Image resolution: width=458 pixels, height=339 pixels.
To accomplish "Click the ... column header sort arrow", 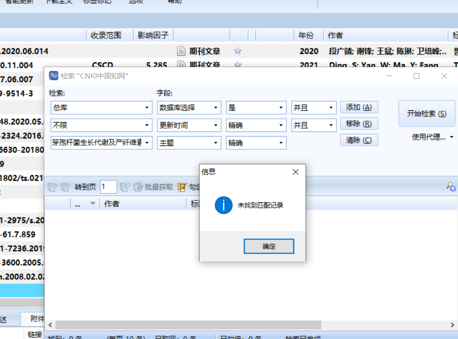I will pos(93,204).
